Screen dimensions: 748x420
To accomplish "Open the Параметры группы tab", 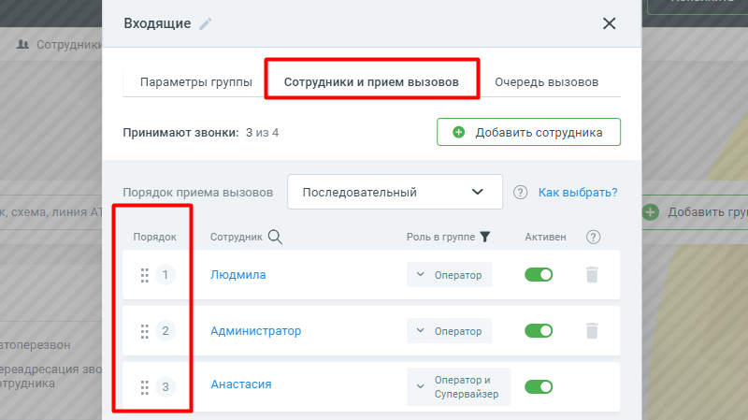I will pos(196,82).
